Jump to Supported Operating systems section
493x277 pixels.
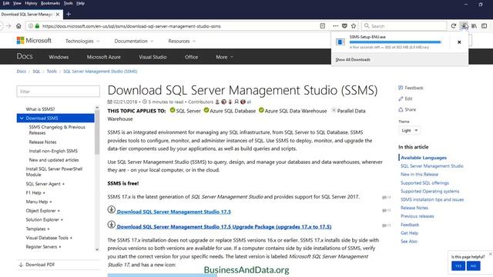pos(430,192)
